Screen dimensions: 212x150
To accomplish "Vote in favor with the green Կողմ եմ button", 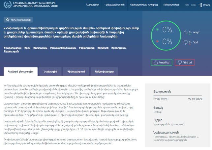I will [162, 63].
